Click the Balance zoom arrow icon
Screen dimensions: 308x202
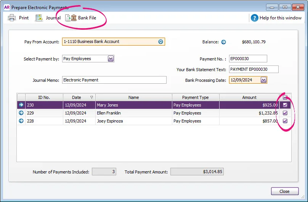tap(223, 42)
